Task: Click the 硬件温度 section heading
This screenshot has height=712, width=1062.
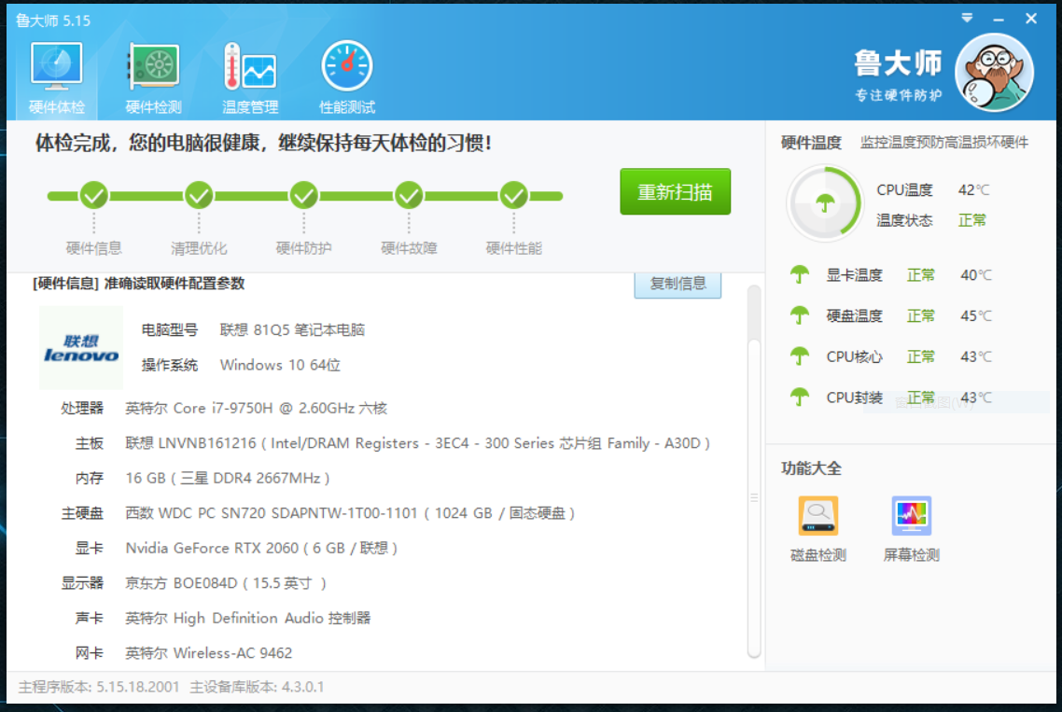Action: tap(811, 142)
